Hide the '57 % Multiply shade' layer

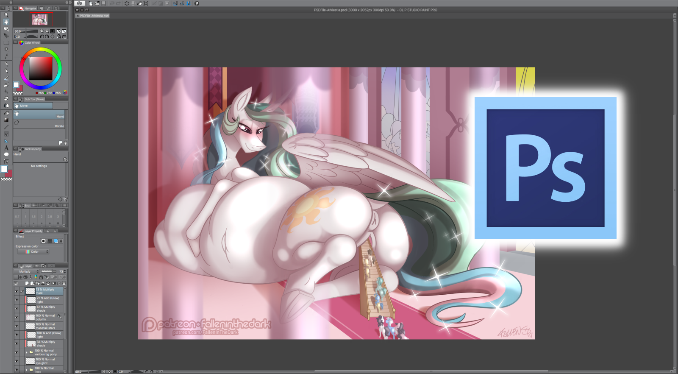click(x=17, y=309)
